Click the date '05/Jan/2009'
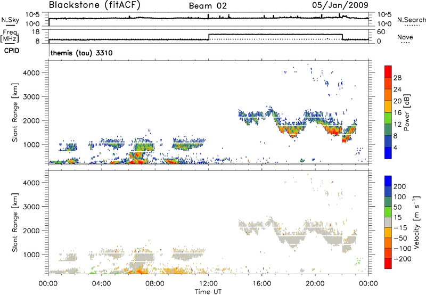Viewport: 426px width, 295px height. [340, 5]
